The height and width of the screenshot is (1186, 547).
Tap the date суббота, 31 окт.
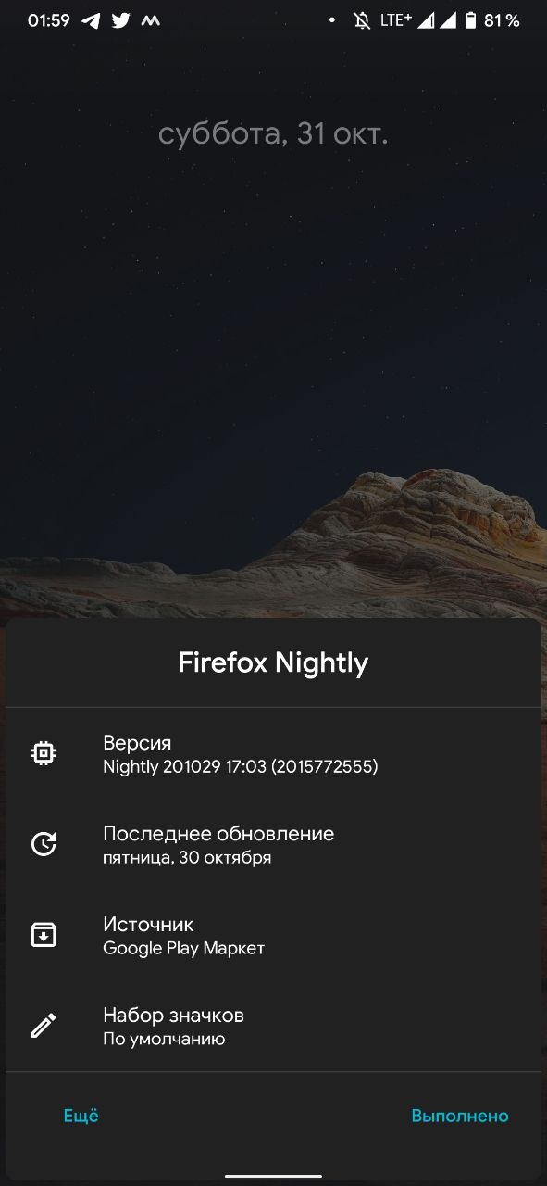pos(273,134)
